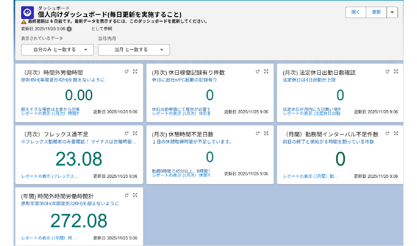Click subtitle 原則45H(年間変形42H)を超えないように
The height and width of the screenshot is (246, 417).
pos(63,80)
